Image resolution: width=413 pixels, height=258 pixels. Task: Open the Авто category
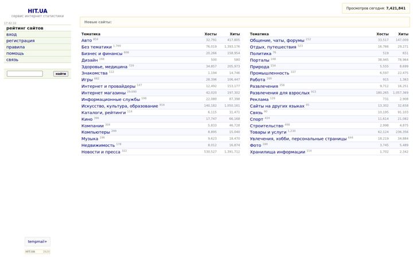point(87,41)
